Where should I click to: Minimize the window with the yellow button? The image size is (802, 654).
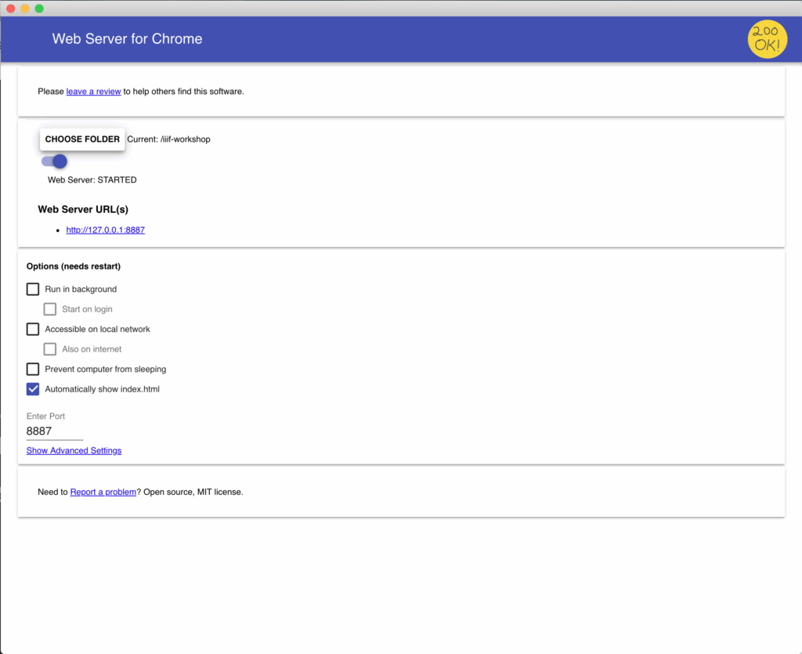tap(24, 9)
